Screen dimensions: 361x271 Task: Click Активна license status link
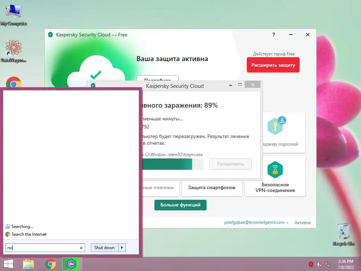(302, 223)
